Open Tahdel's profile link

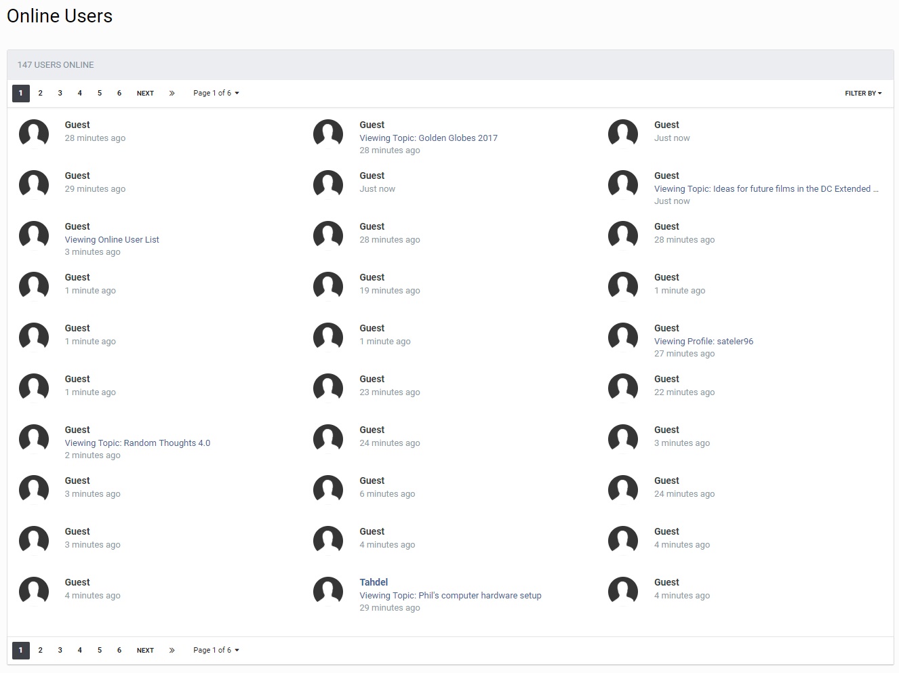(x=374, y=582)
